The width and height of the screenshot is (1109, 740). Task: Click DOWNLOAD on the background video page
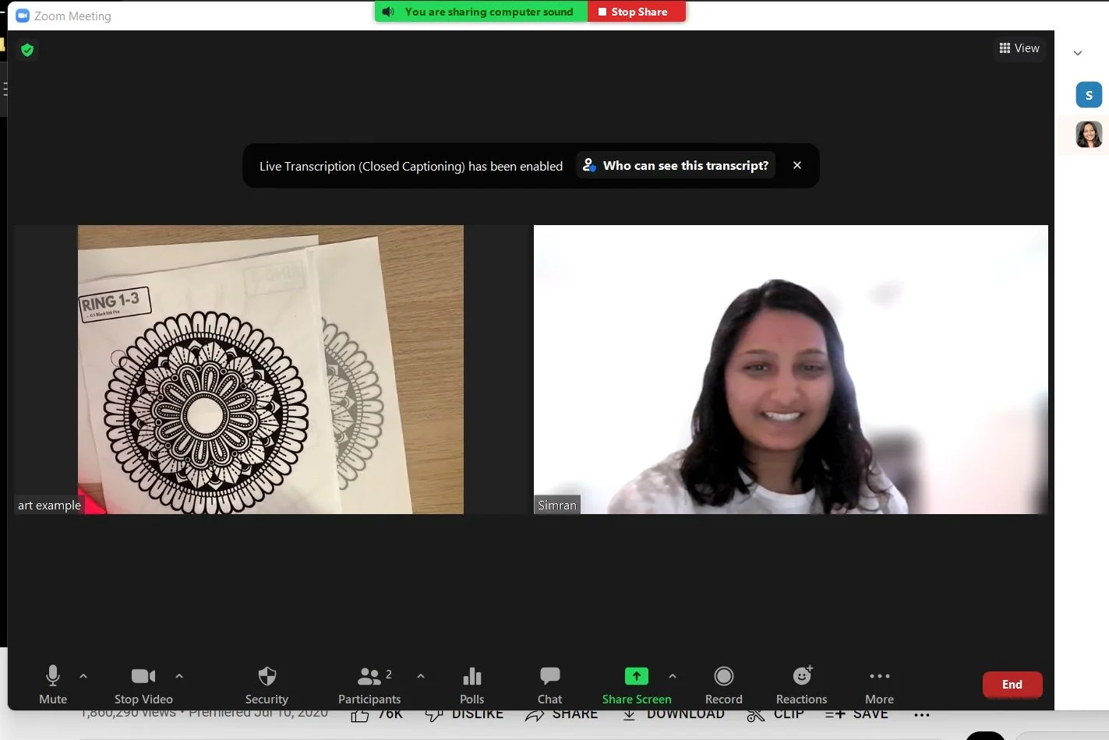[674, 714]
